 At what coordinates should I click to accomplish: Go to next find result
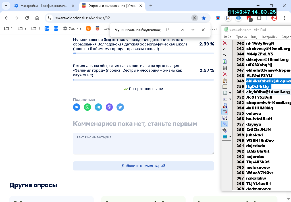(x=193, y=30)
